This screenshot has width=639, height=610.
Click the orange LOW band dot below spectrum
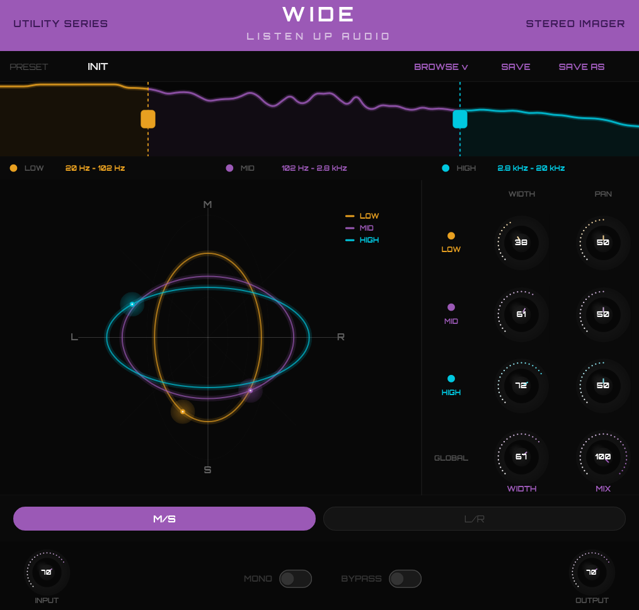click(x=13, y=168)
